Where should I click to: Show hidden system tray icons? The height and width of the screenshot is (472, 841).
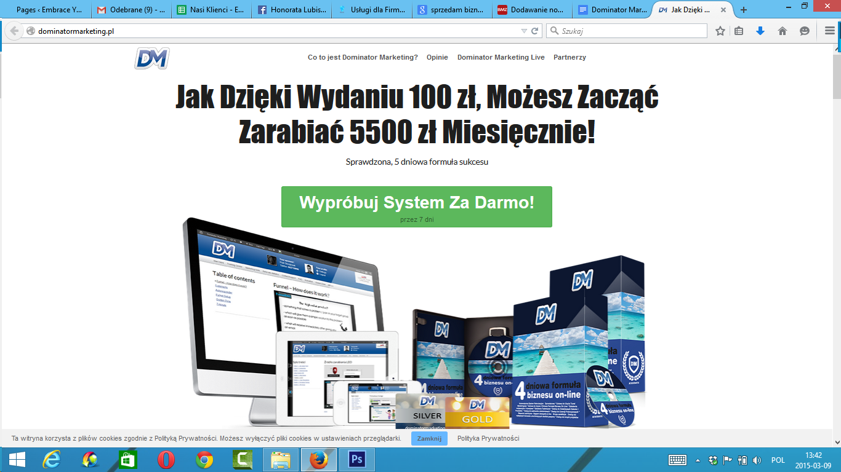pos(698,460)
